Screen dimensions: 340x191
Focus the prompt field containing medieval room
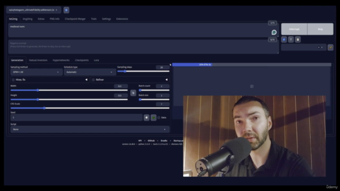pos(143,30)
